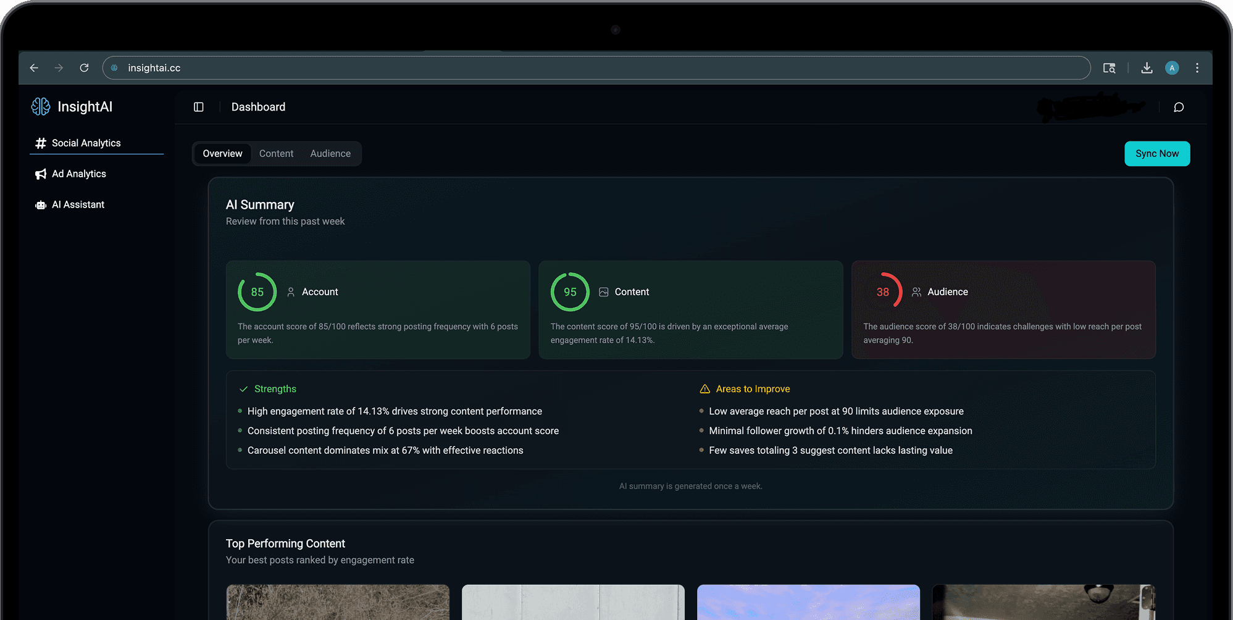The width and height of the screenshot is (1233, 620).
Task: Click "Consistent posting frequency of 6 posts" item
Action: [x=403, y=431]
